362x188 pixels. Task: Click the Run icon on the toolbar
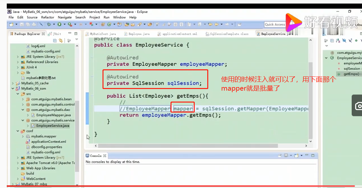point(60,24)
